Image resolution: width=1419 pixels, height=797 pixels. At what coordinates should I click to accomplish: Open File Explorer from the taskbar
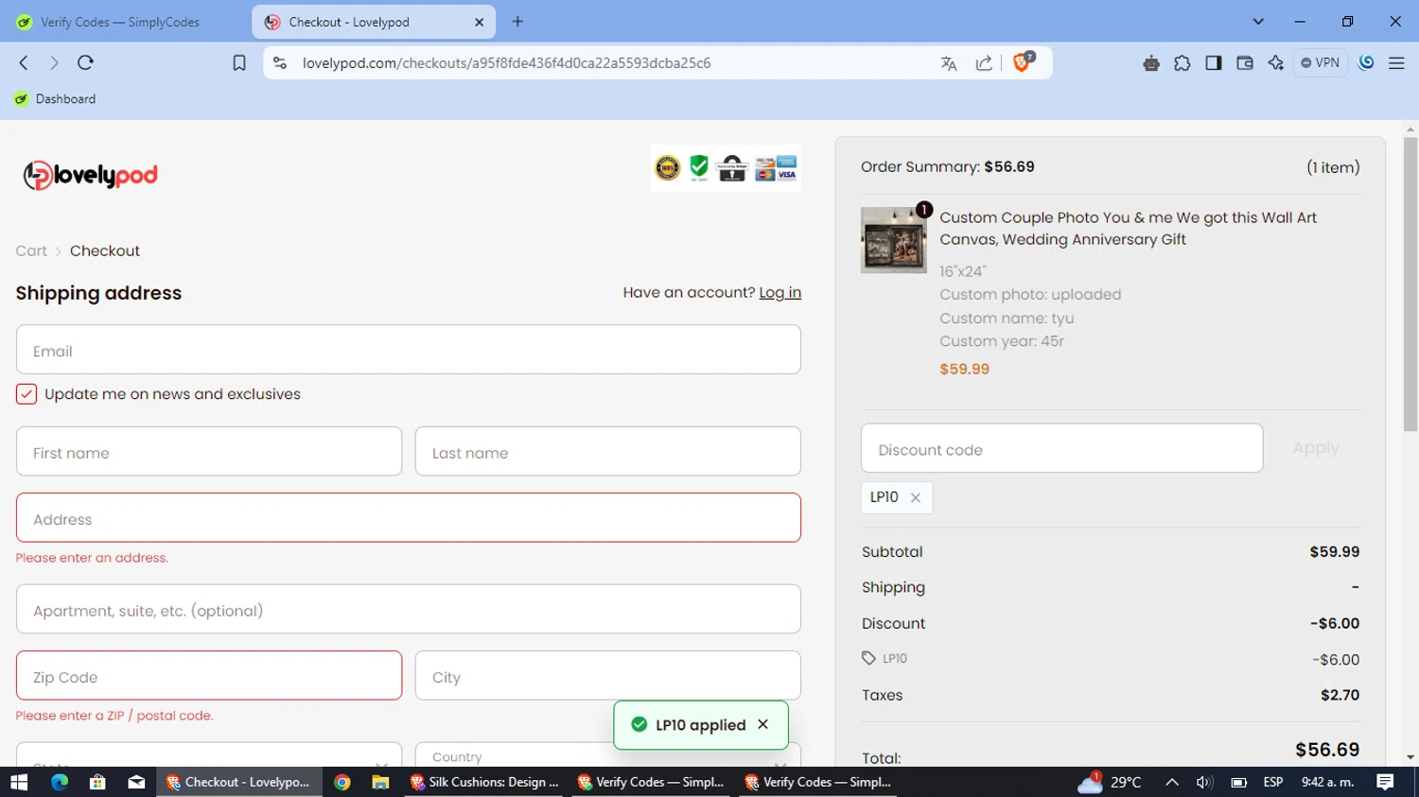380,782
